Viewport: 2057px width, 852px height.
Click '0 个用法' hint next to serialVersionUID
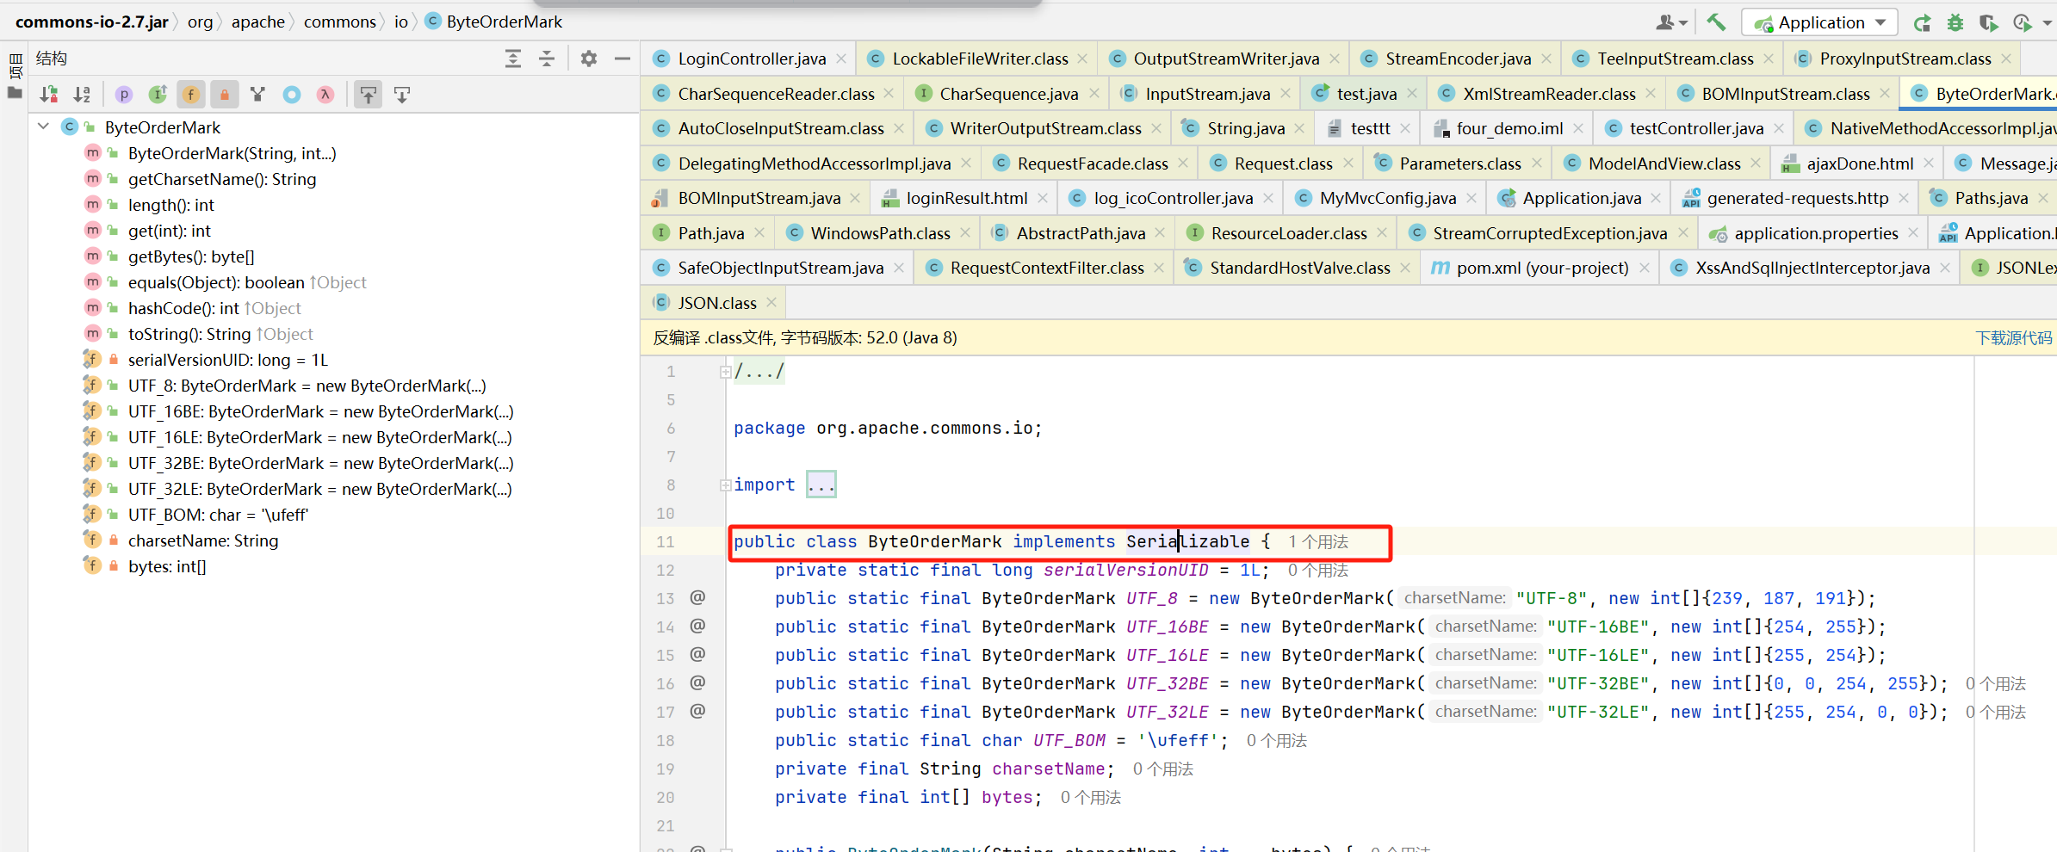click(1318, 570)
